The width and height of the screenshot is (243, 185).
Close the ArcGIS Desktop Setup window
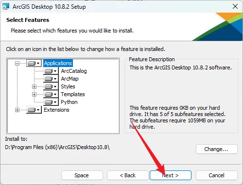[x=235, y=6]
